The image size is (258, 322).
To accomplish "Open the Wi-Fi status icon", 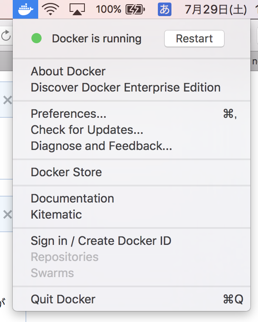I will tap(50, 9).
